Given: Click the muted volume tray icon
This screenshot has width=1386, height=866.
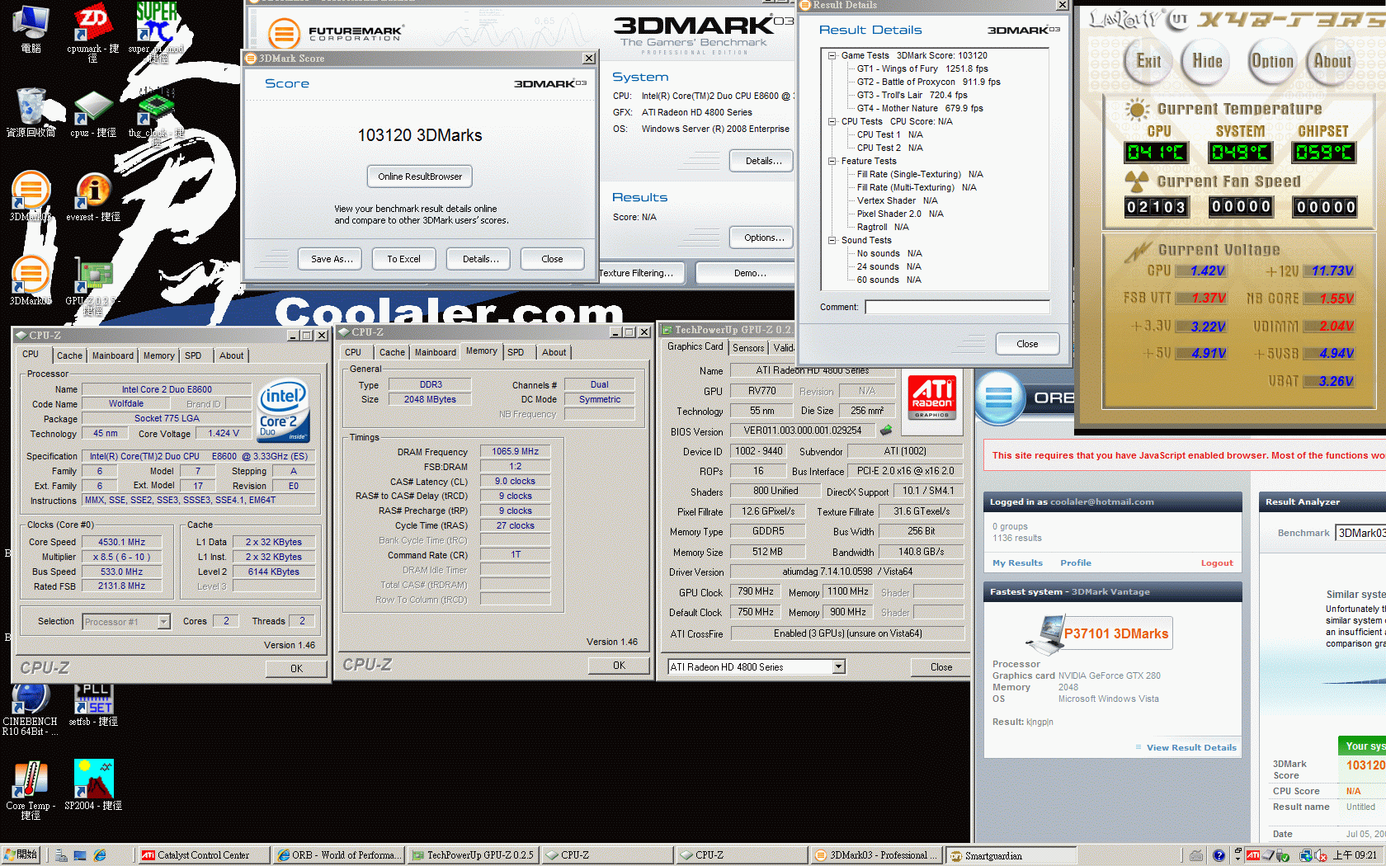Looking at the screenshot, I should [1321, 855].
